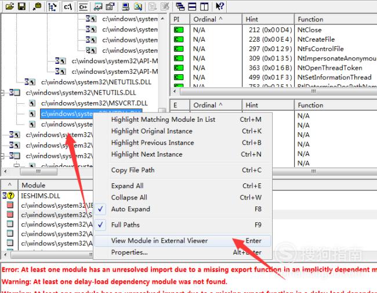377x293 pixels.
Task: Click hint value 499 (0x01F3)
Action: 270,77
